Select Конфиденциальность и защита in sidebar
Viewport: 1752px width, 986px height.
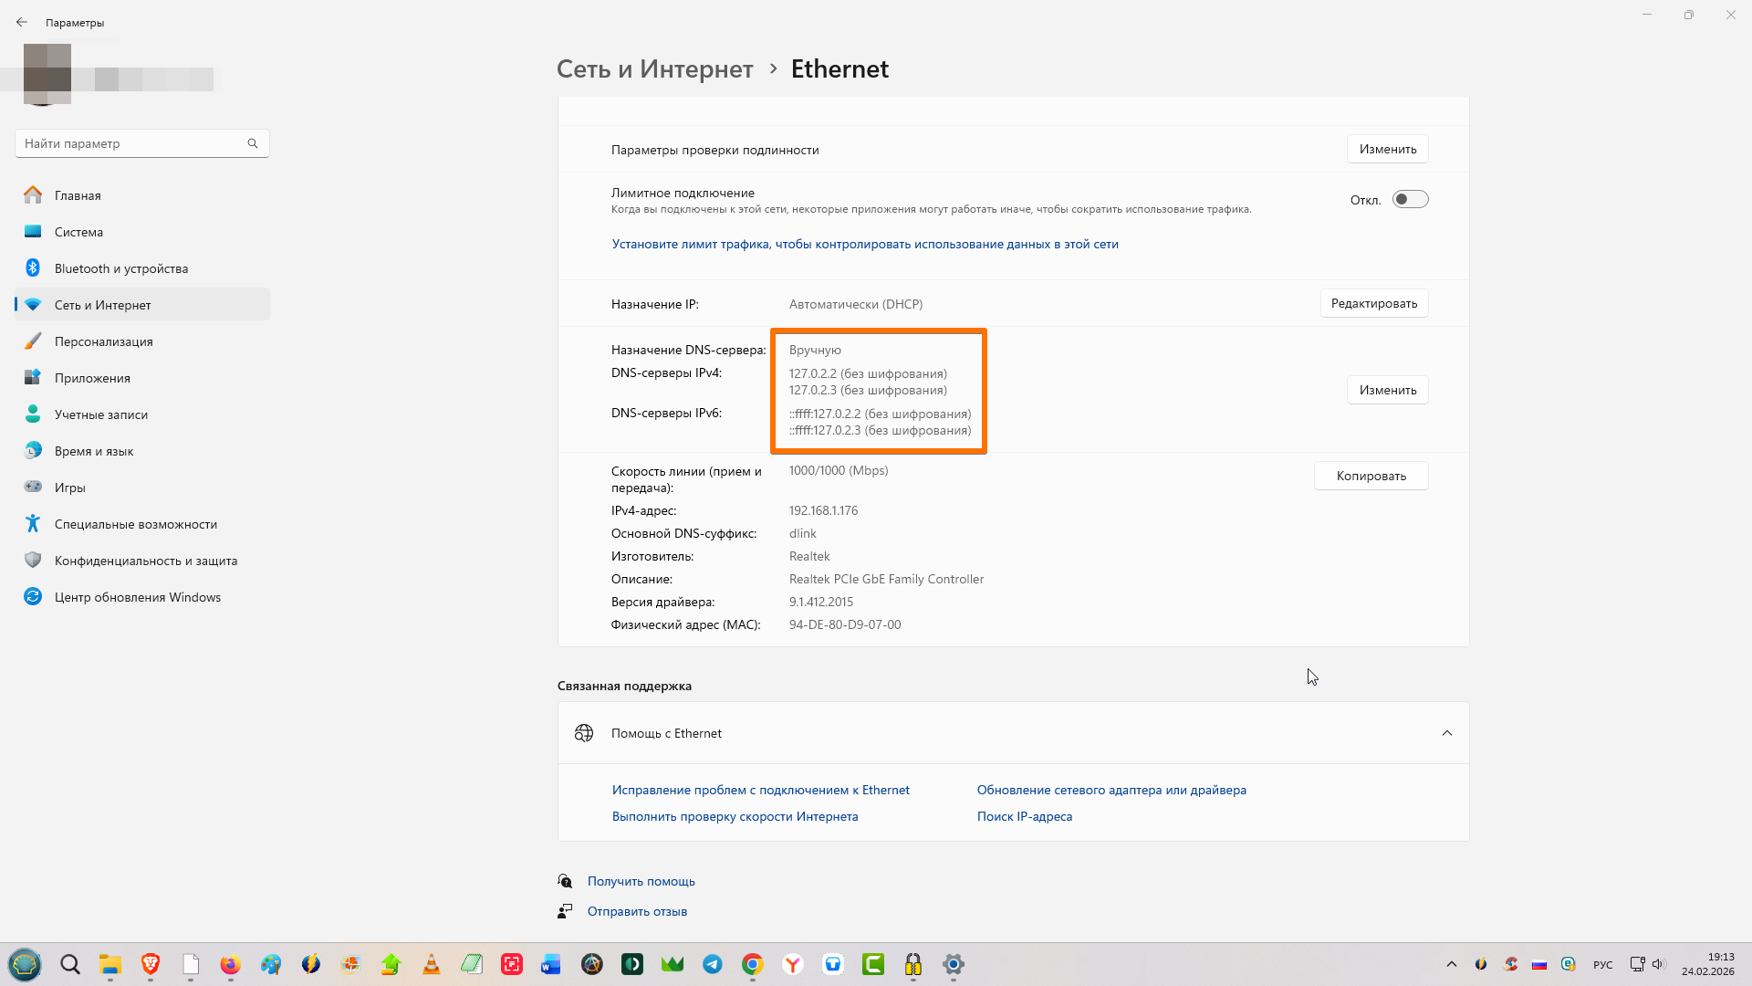(x=145, y=561)
